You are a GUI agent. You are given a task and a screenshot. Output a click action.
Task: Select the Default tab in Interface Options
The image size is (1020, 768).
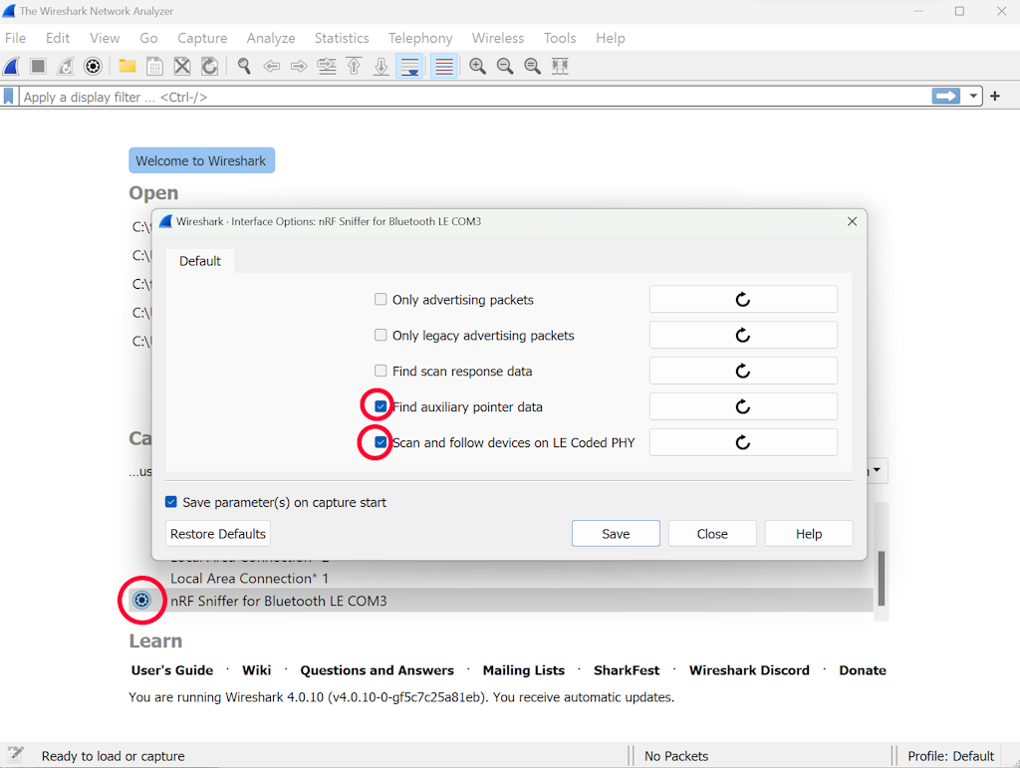coord(199,261)
